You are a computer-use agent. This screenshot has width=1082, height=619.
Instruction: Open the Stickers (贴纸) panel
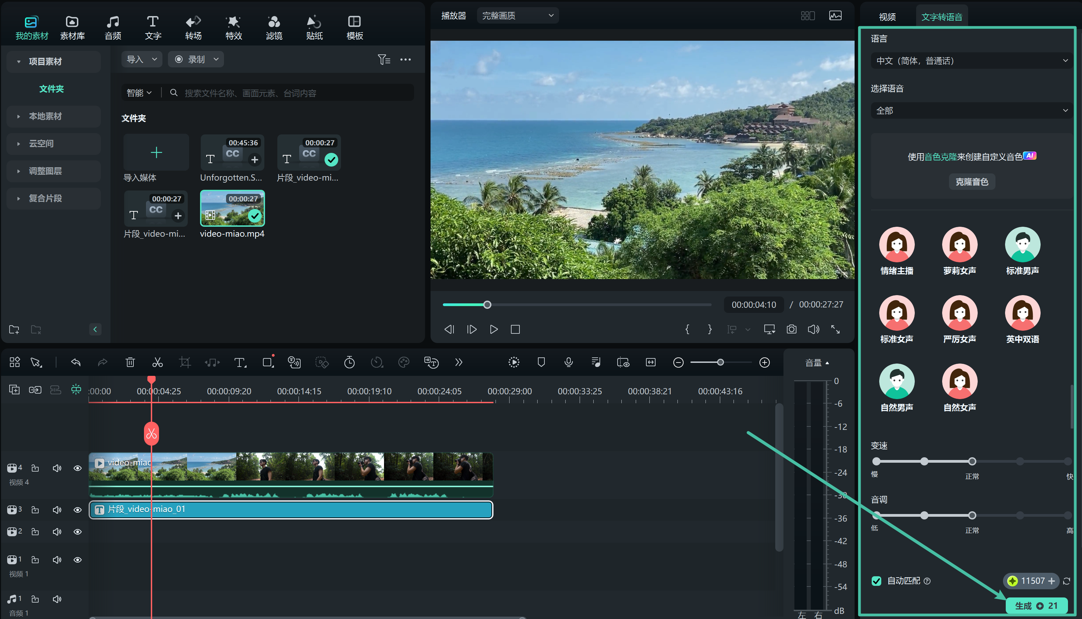314,27
